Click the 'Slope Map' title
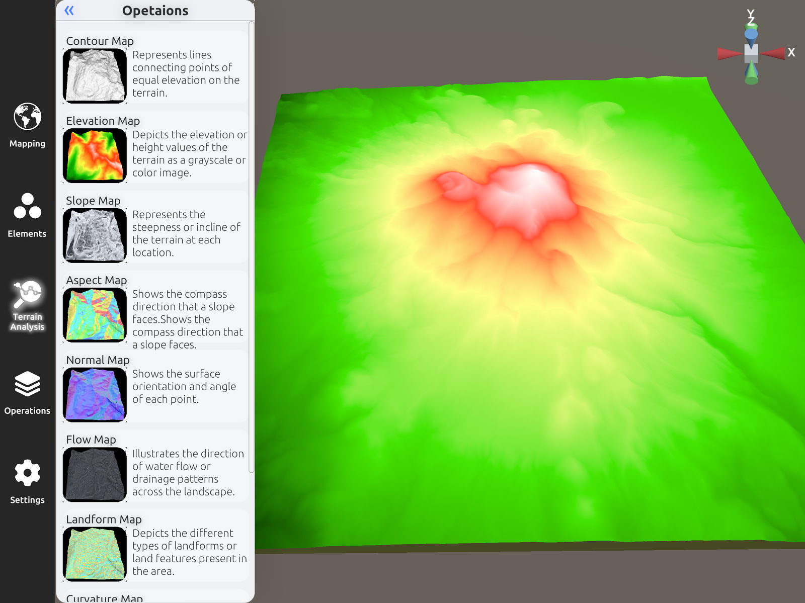This screenshot has height=603, width=805. [x=93, y=201]
